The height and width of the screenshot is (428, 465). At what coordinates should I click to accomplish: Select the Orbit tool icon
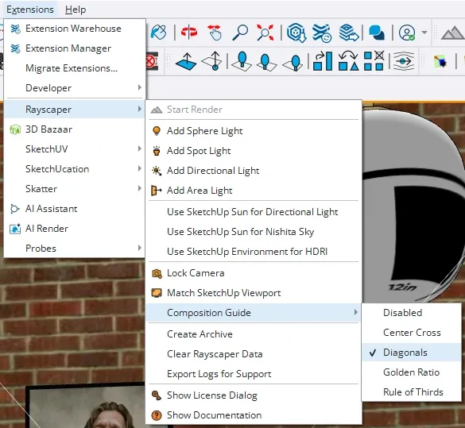tap(189, 32)
